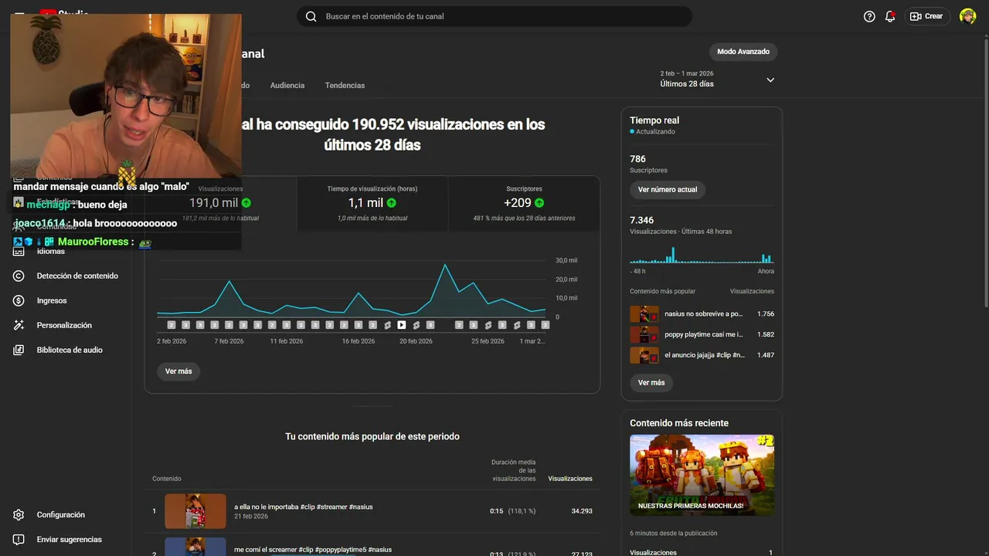Click the Biblioteca de audio icon

click(x=19, y=350)
